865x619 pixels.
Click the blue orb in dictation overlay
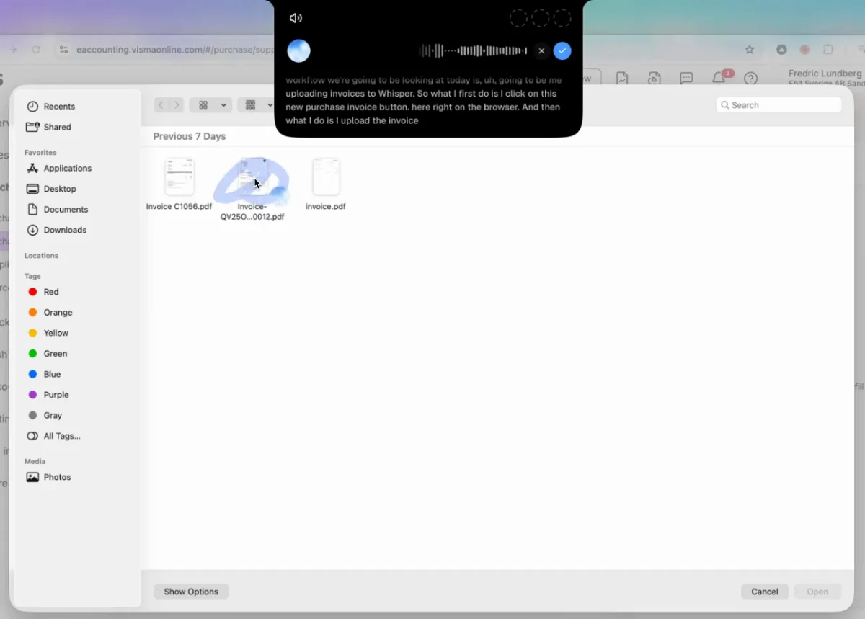[298, 51]
